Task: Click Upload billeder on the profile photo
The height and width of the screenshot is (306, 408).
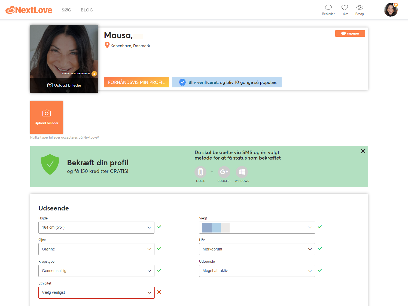Action: [64, 85]
